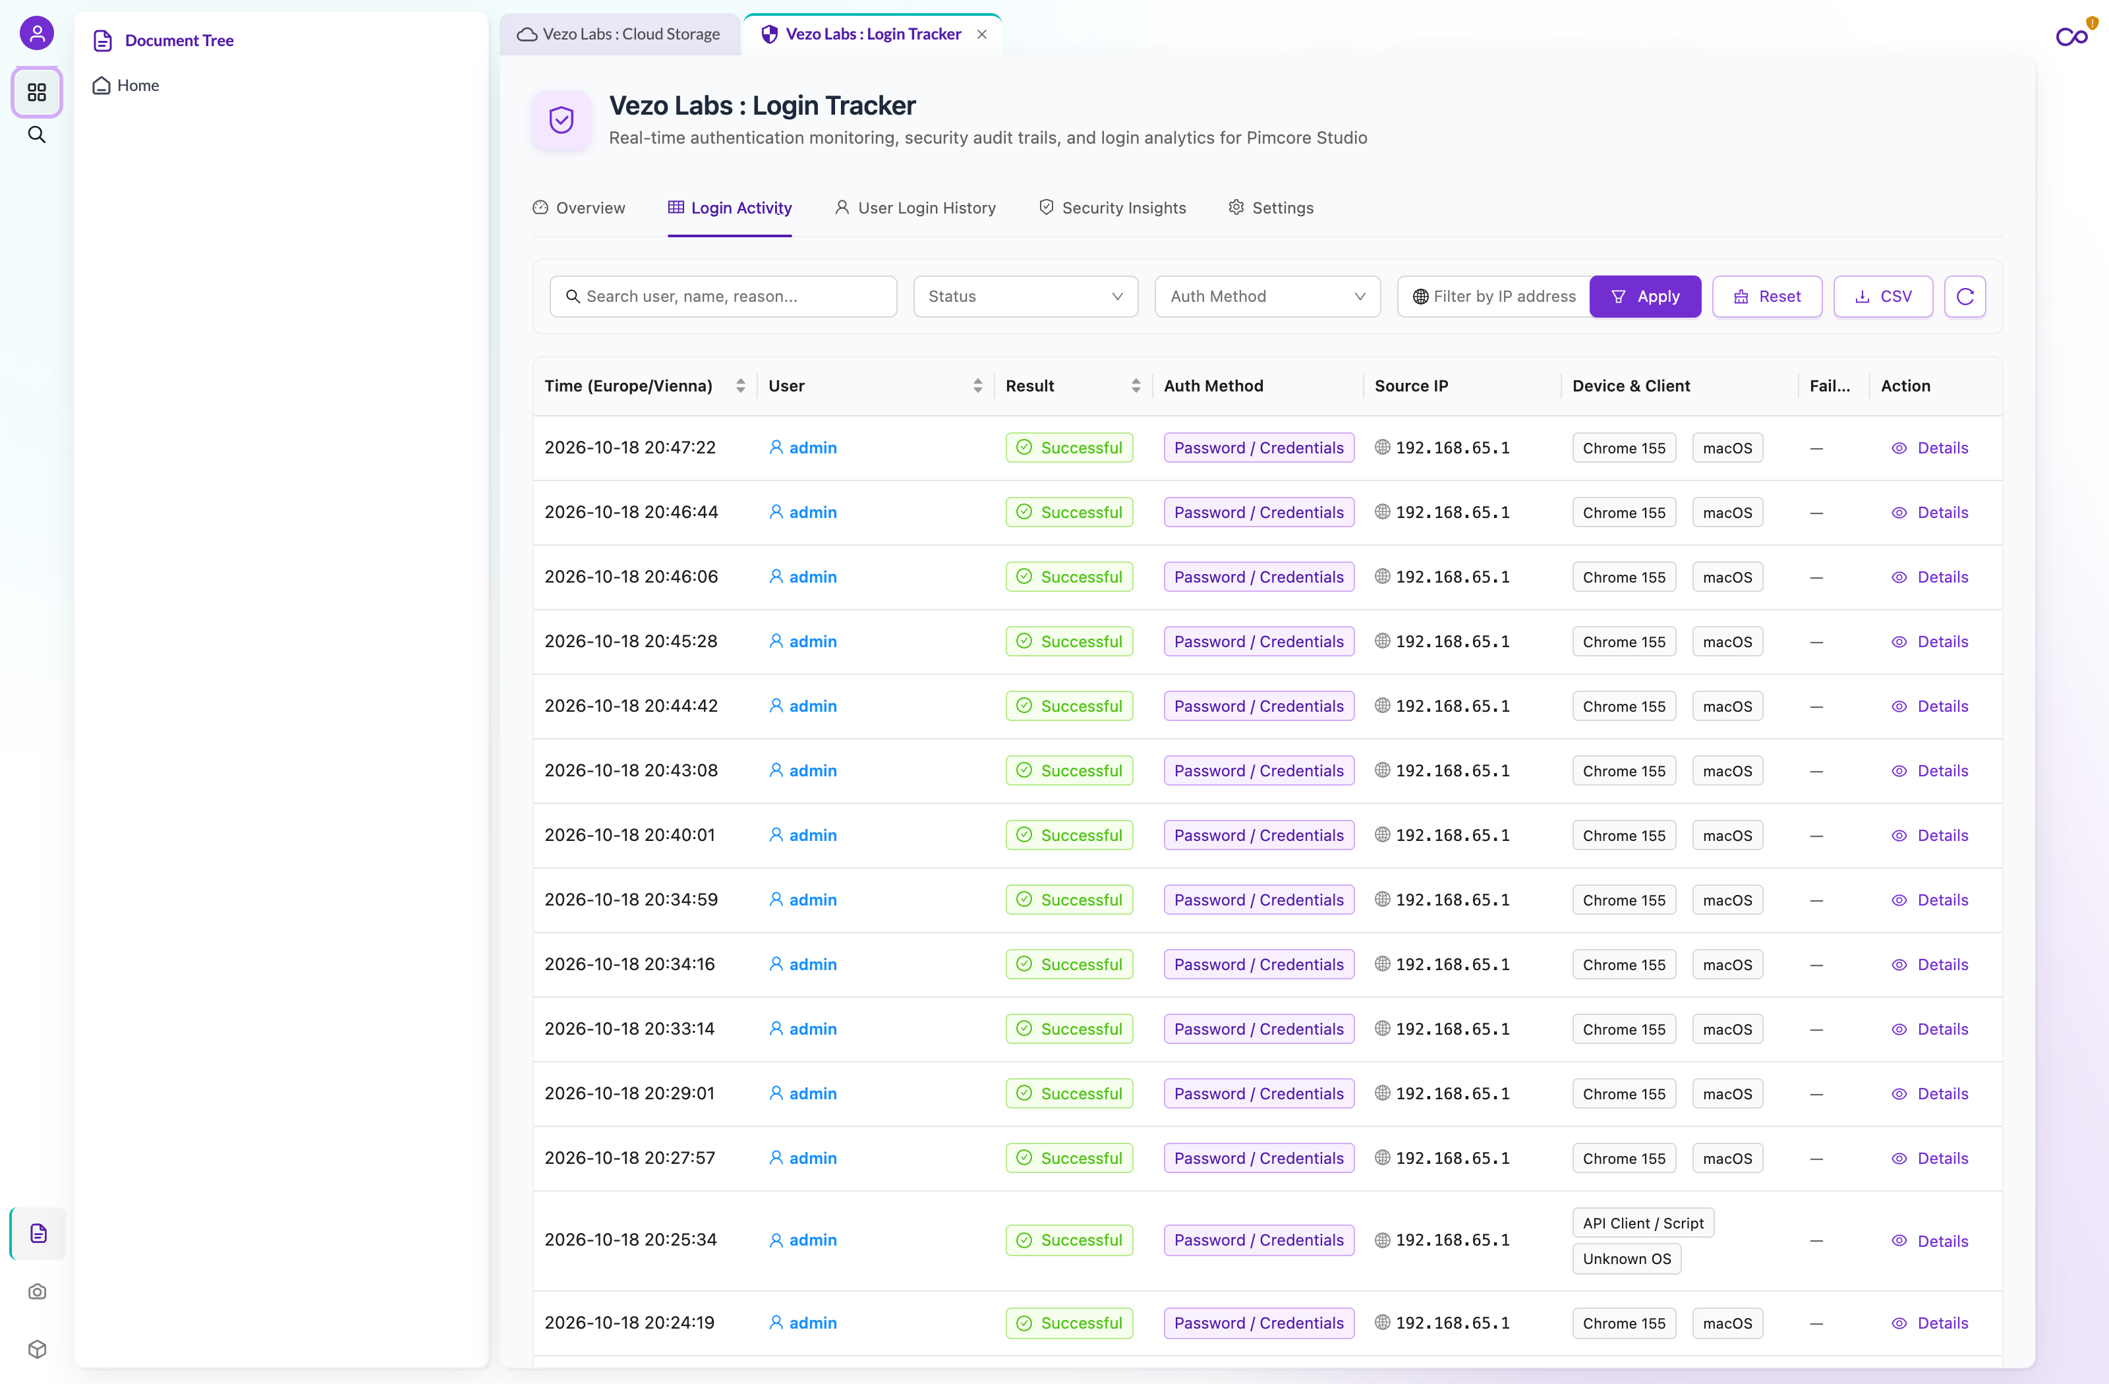Click the Device & Client column header
Image resolution: width=2109 pixels, height=1384 pixels.
click(1631, 386)
